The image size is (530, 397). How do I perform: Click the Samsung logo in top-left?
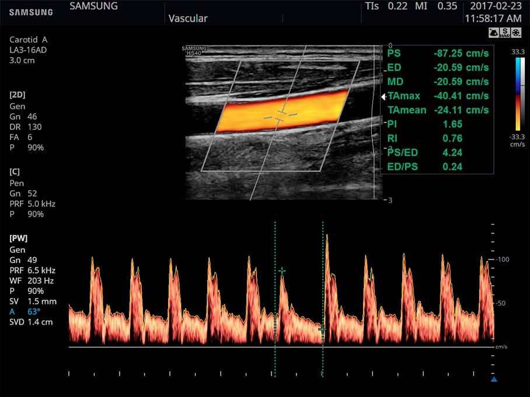(x=30, y=12)
